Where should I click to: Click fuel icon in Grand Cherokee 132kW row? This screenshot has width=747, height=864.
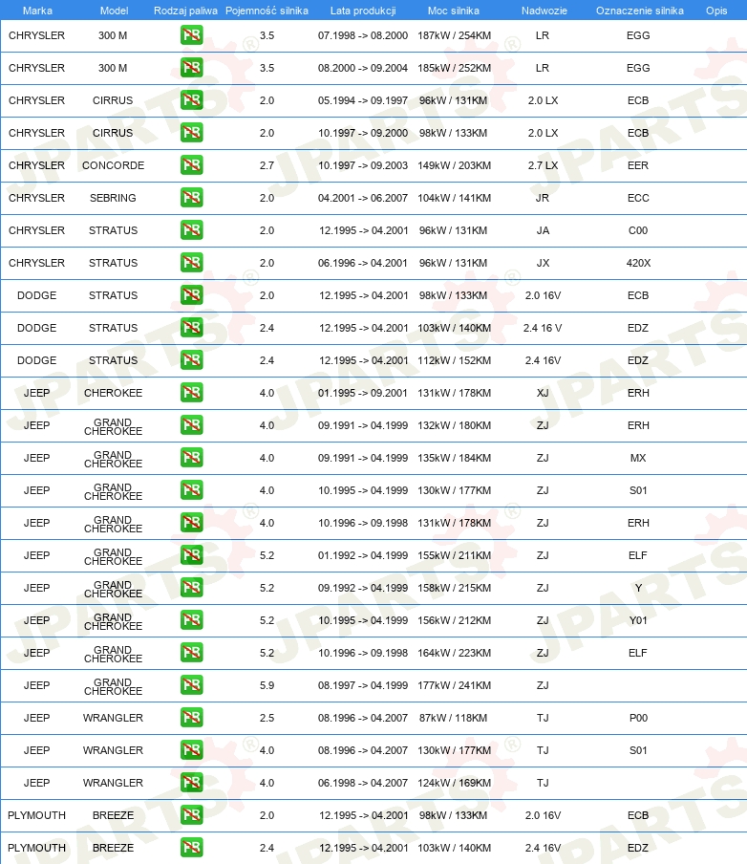tap(192, 425)
